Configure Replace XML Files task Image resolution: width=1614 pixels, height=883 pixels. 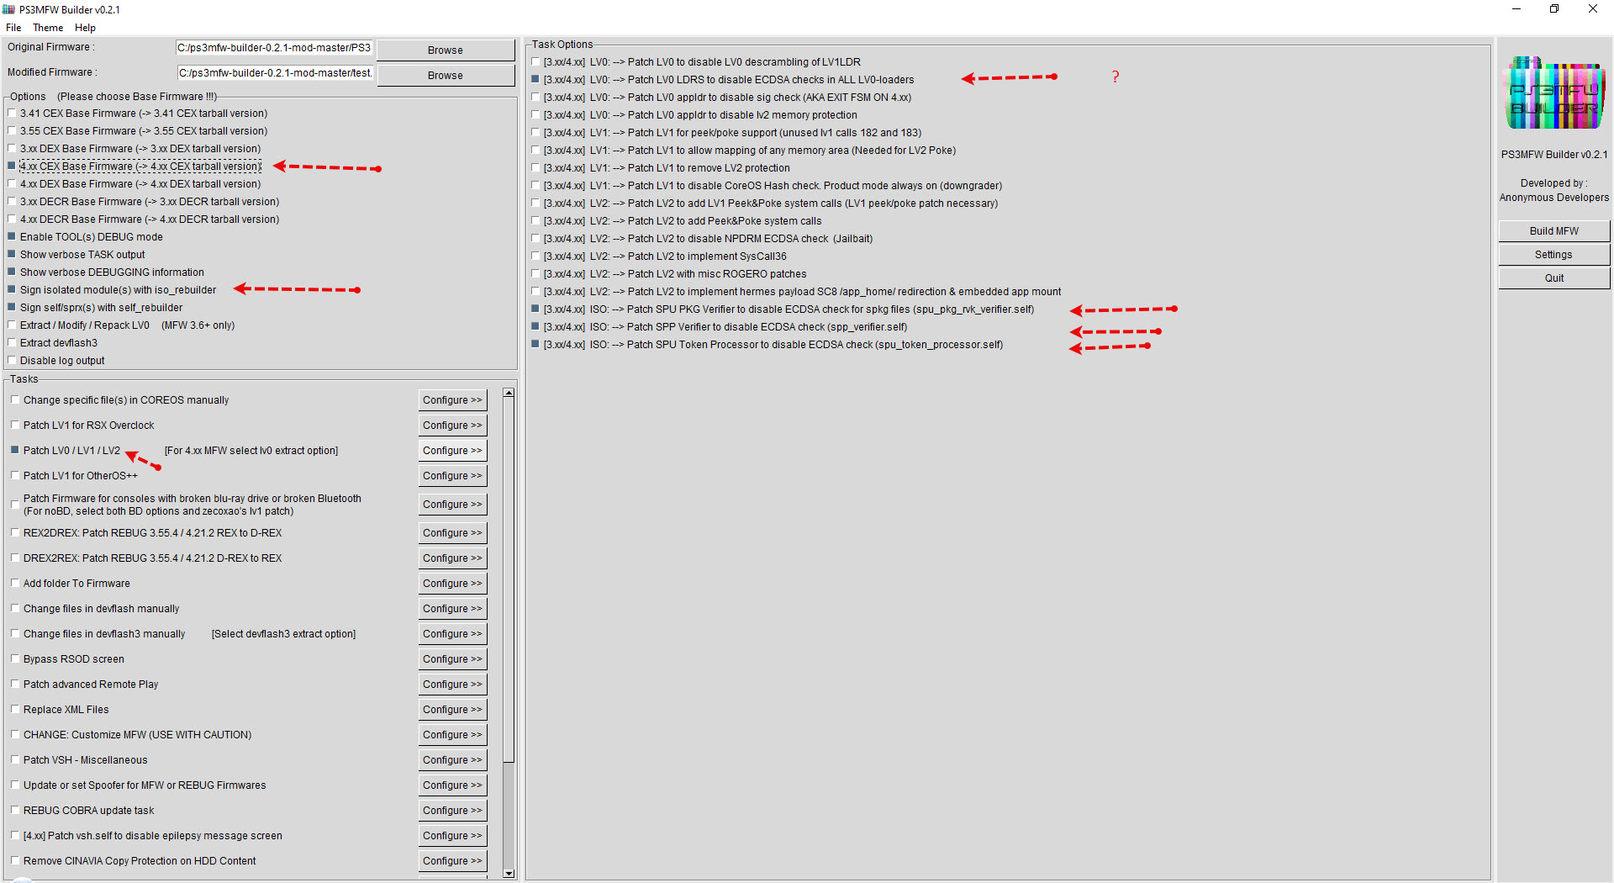pyautogui.click(x=453, y=710)
